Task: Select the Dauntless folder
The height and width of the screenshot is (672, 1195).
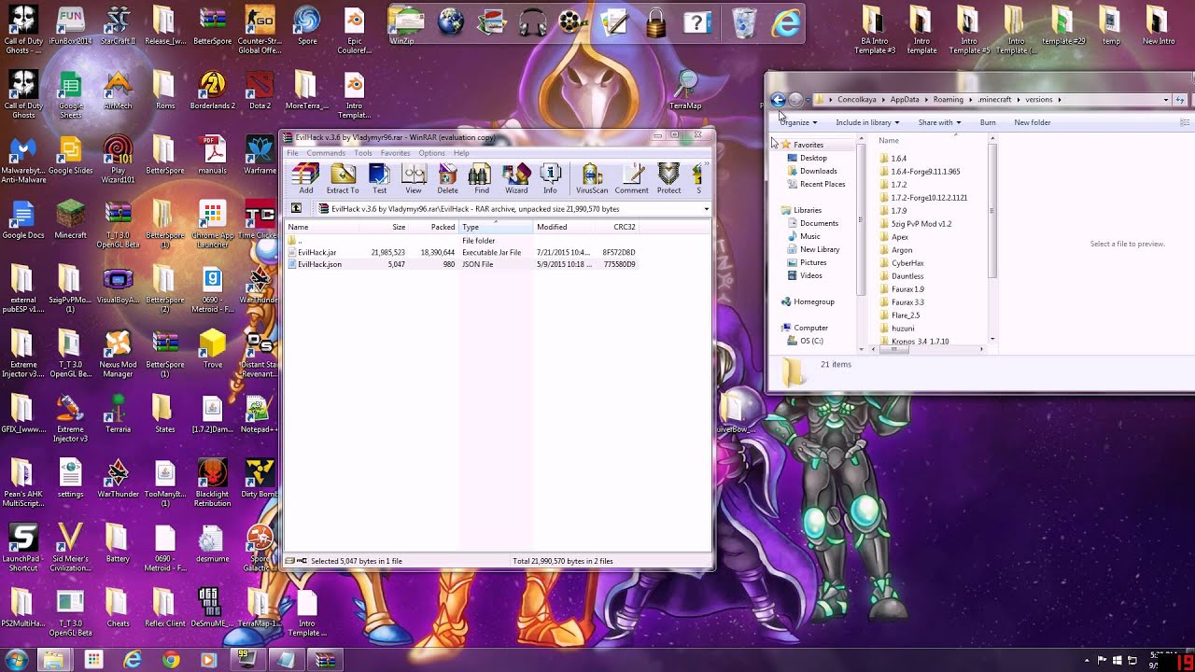Action: click(902, 276)
